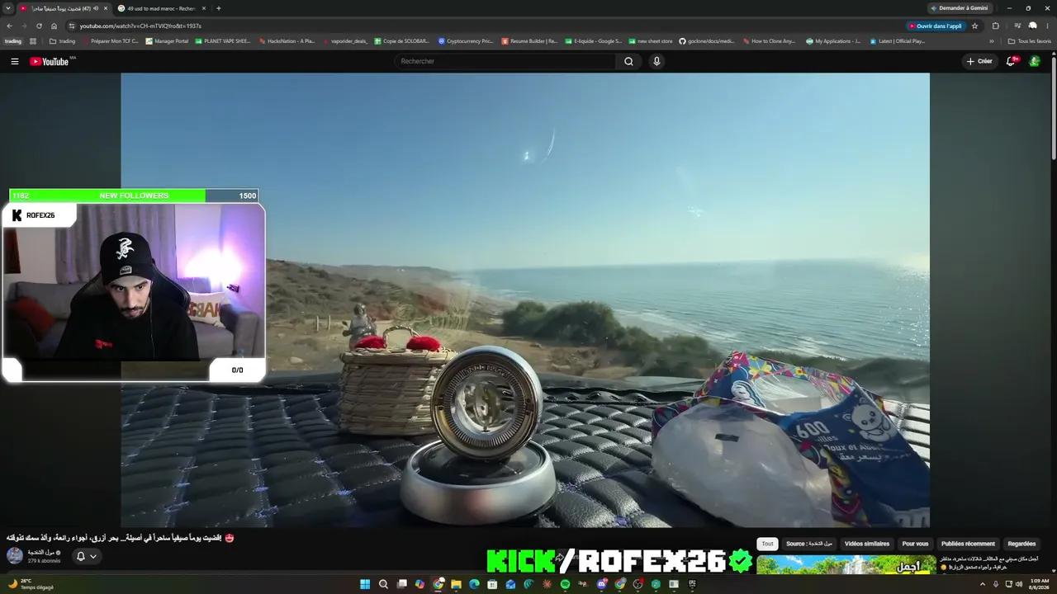Open File Explorer from the taskbar

coord(456,584)
